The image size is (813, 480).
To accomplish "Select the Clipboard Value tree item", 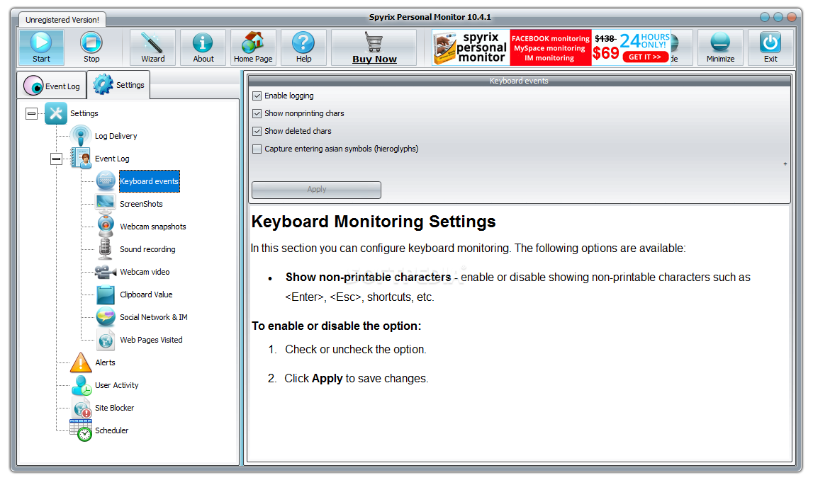I will click(x=146, y=295).
